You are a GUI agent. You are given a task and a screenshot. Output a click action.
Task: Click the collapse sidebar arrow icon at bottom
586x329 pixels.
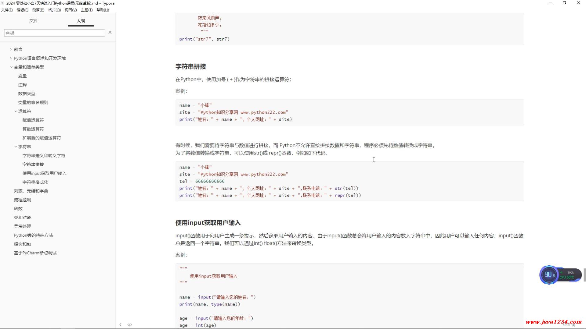click(120, 325)
